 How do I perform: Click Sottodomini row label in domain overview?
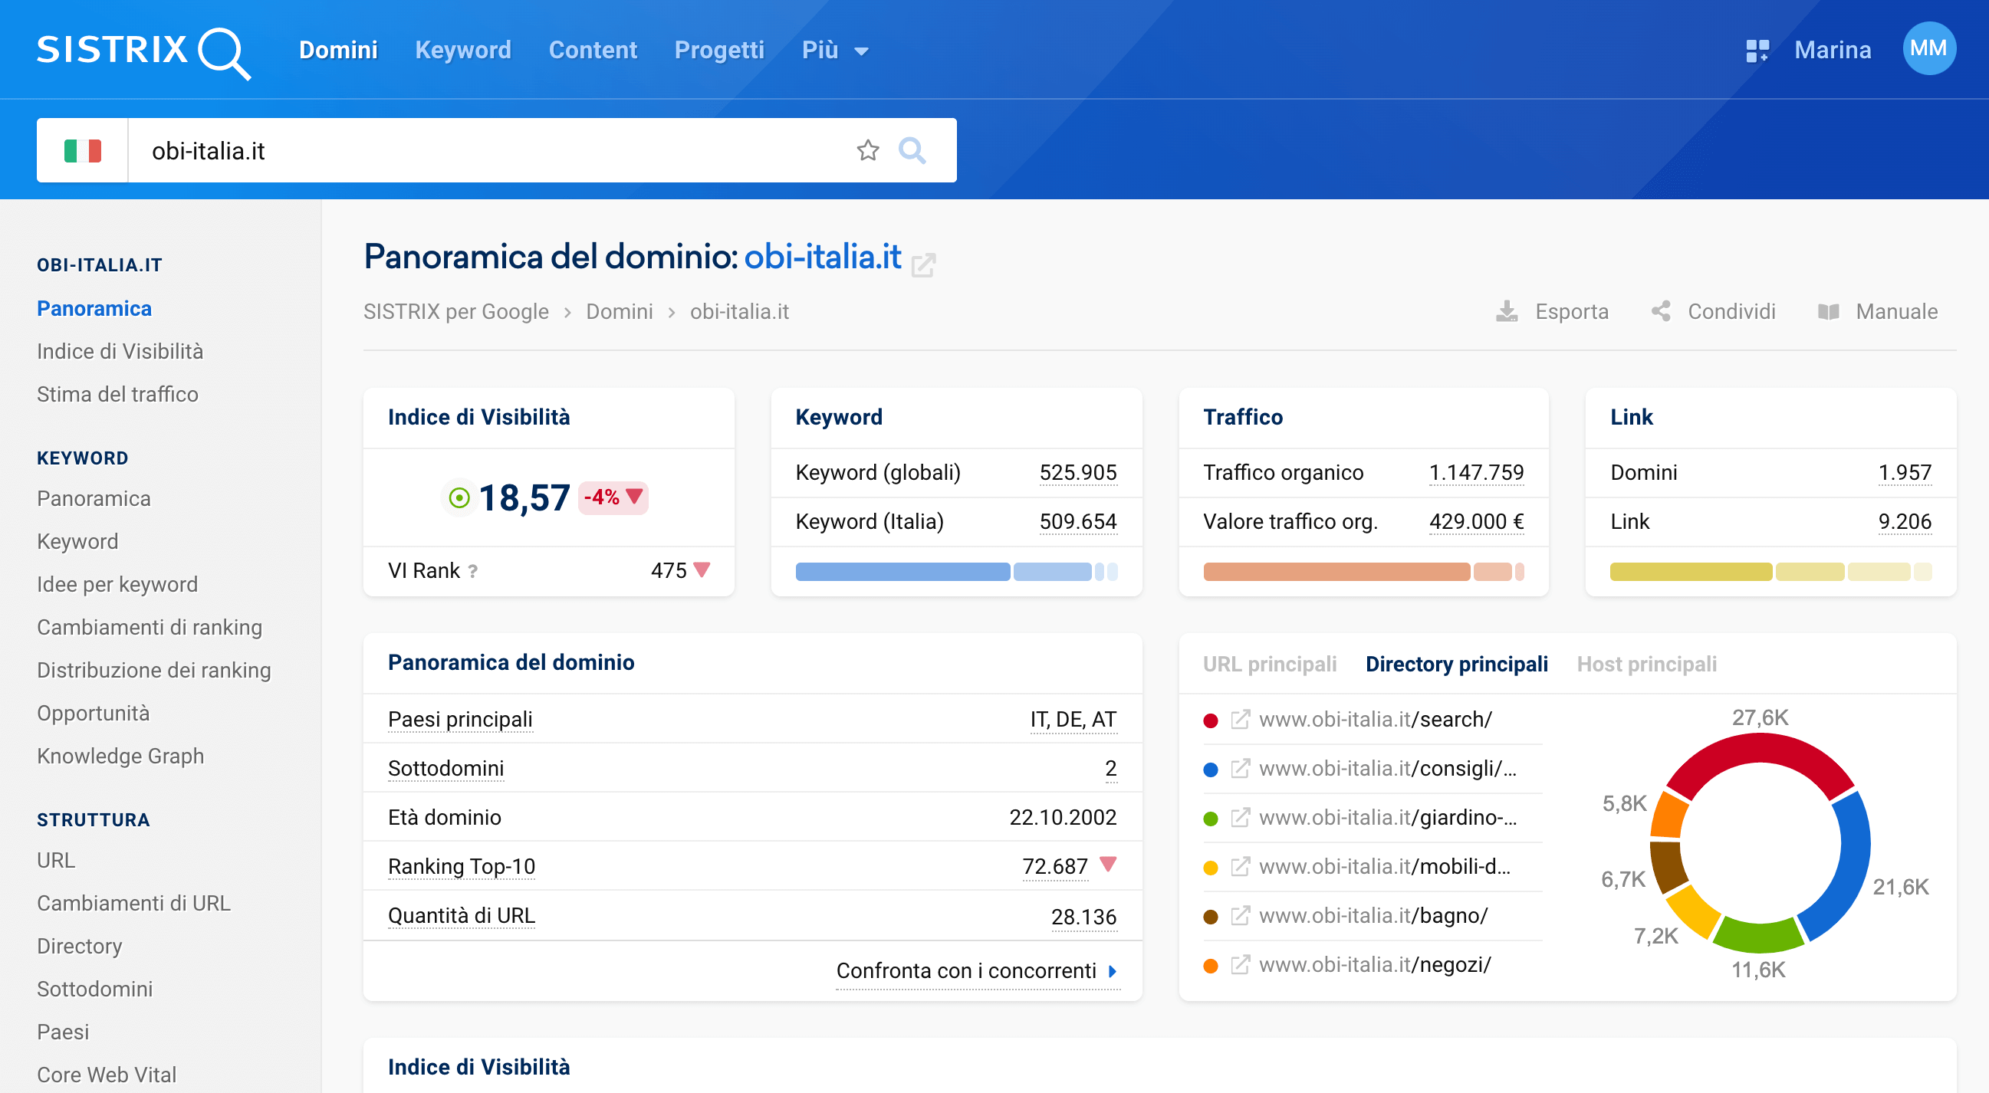pyautogui.click(x=445, y=769)
